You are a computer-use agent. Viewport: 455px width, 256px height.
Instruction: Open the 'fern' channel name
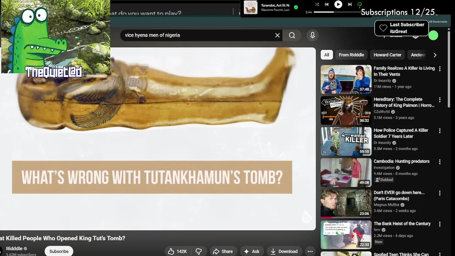click(377, 230)
